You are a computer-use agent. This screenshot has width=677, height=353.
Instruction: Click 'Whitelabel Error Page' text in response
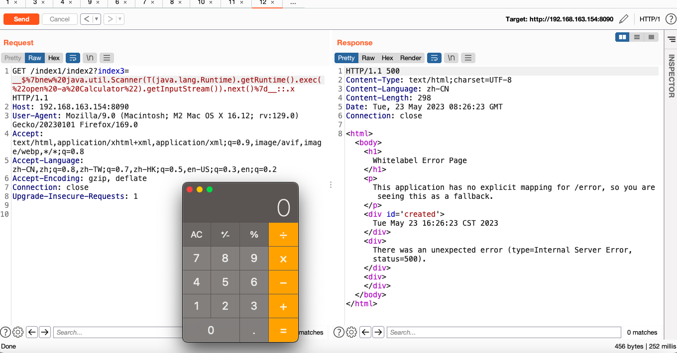point(420,161)
